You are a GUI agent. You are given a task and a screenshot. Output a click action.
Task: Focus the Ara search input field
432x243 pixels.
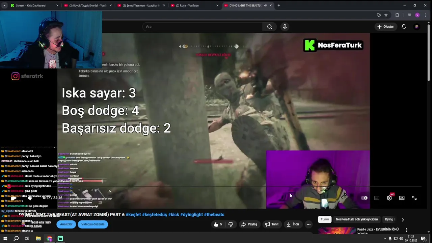202,27
